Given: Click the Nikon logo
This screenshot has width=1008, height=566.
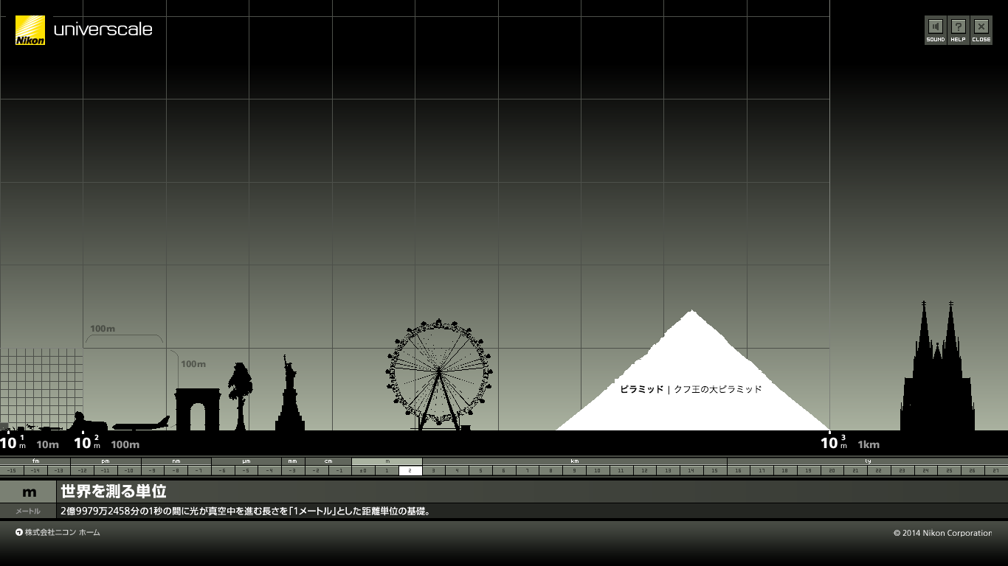Looking at the screenshot, I should [30, 30].
